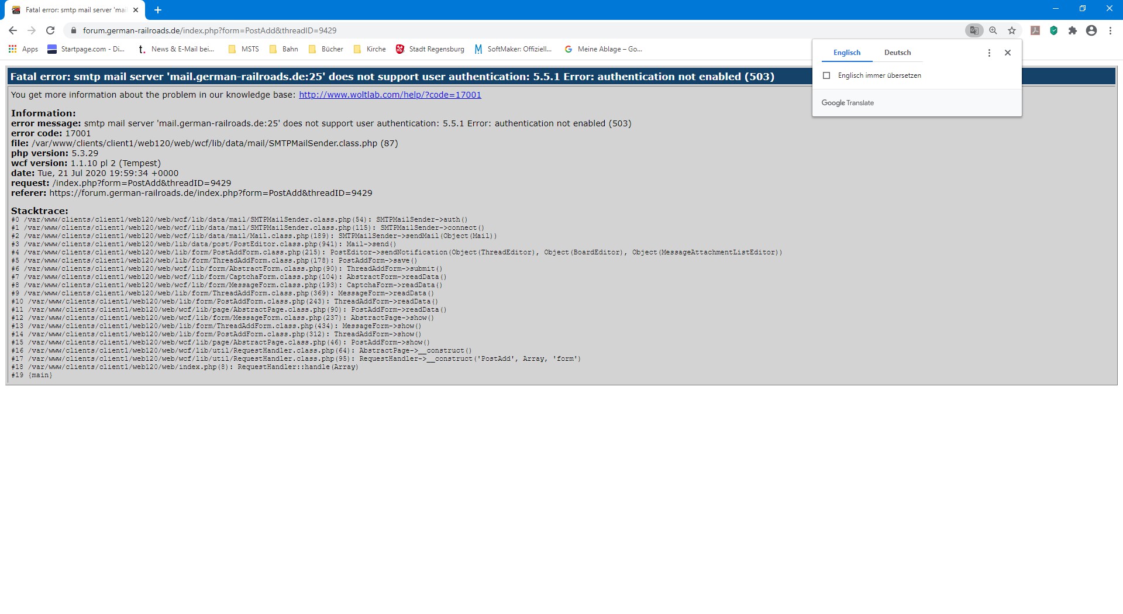Image resolution: width=1123 pixels, height=614 pixels.
Task: Close the Google Translate popup
Action: 1008,53
